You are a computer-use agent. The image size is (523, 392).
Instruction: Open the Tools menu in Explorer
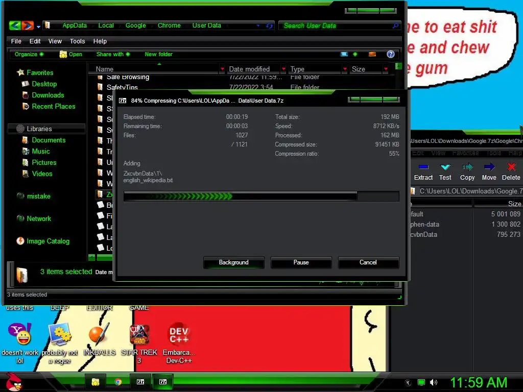pos(78,41)
